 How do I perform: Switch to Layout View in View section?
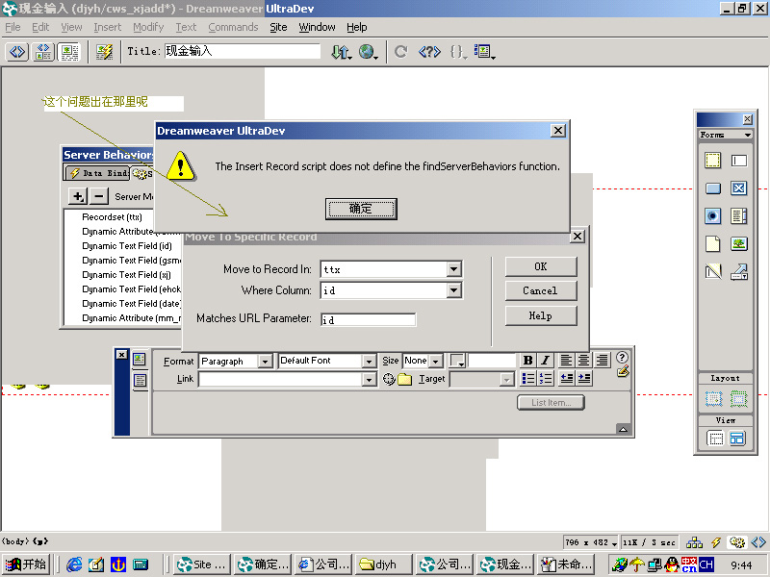pyautogui.click(x=737, y=439)
